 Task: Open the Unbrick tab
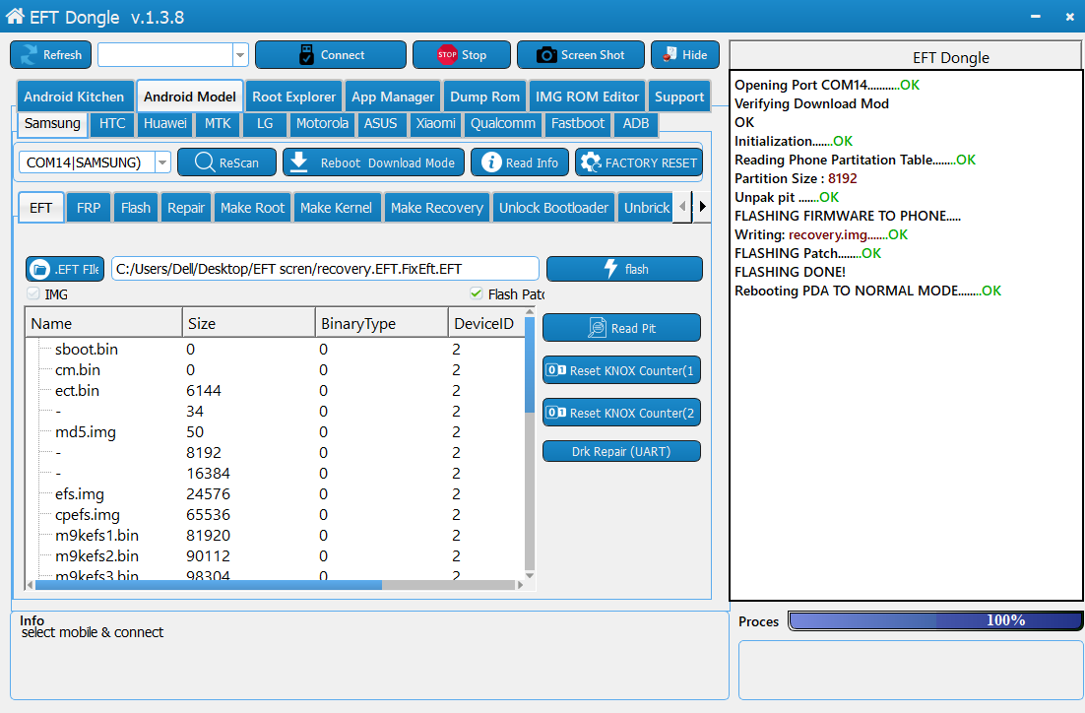click(x=646, y=208)
